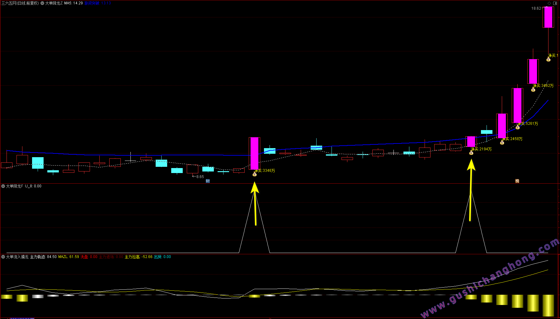The image size is (560, 319).
Task: Click the yellow 主力拉高: -52.66 label
Action: (x=139, y=257)
